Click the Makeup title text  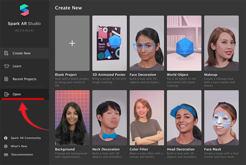[211, 75]
